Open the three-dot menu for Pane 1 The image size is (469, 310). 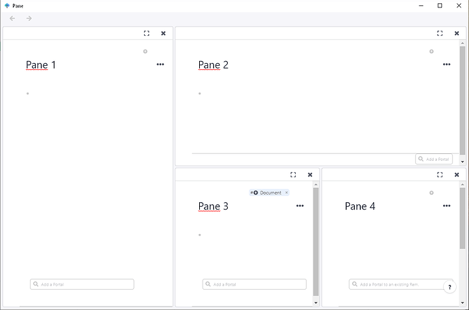coord(160,64)
